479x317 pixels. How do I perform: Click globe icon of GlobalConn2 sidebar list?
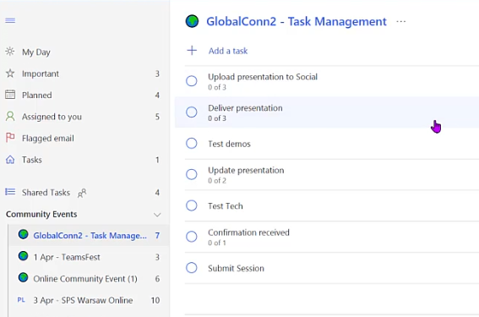point(23,234)
